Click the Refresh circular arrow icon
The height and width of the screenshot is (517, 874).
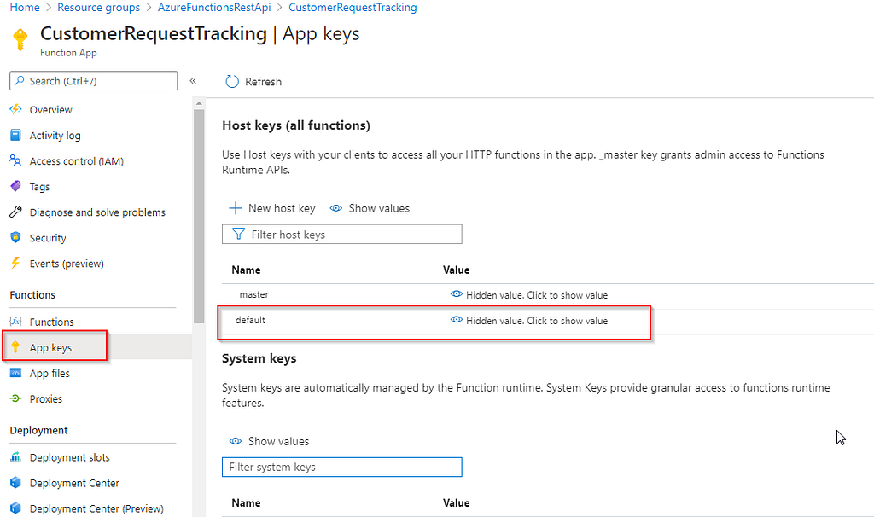[232, 81]
